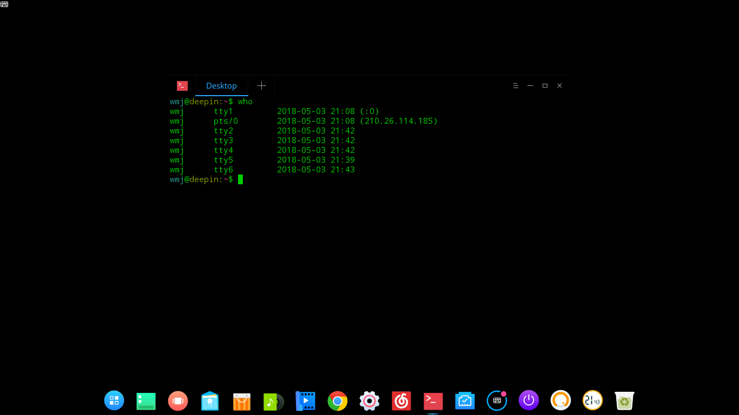
Task: Open the terminal hamburger options menu
Action: (516, 85)
